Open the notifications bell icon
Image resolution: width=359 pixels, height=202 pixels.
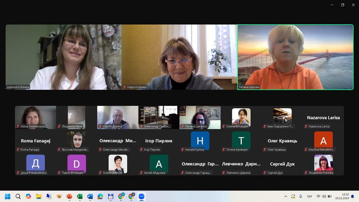(353, 197)
